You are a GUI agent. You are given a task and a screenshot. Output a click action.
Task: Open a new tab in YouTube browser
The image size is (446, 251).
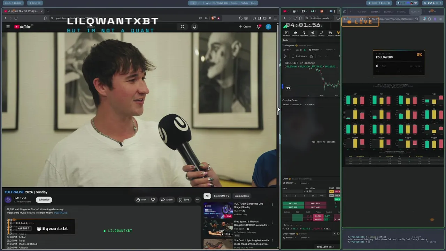pyautogui.click(x=48, y=11)
